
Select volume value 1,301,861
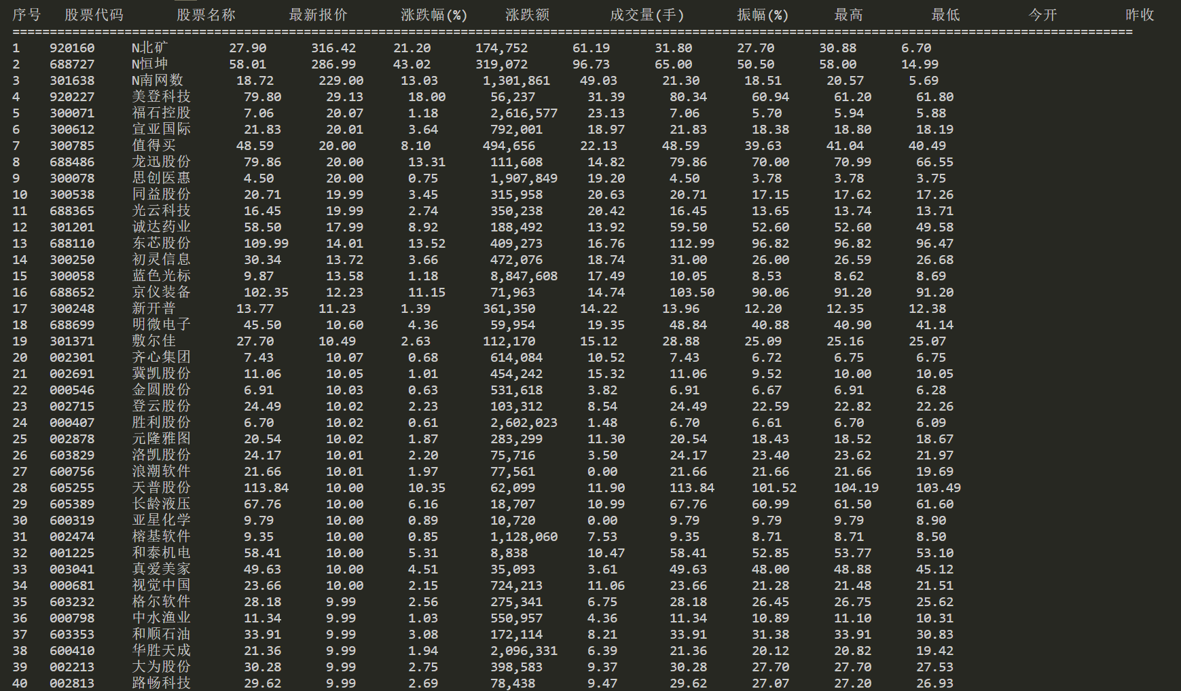[516, 81]
